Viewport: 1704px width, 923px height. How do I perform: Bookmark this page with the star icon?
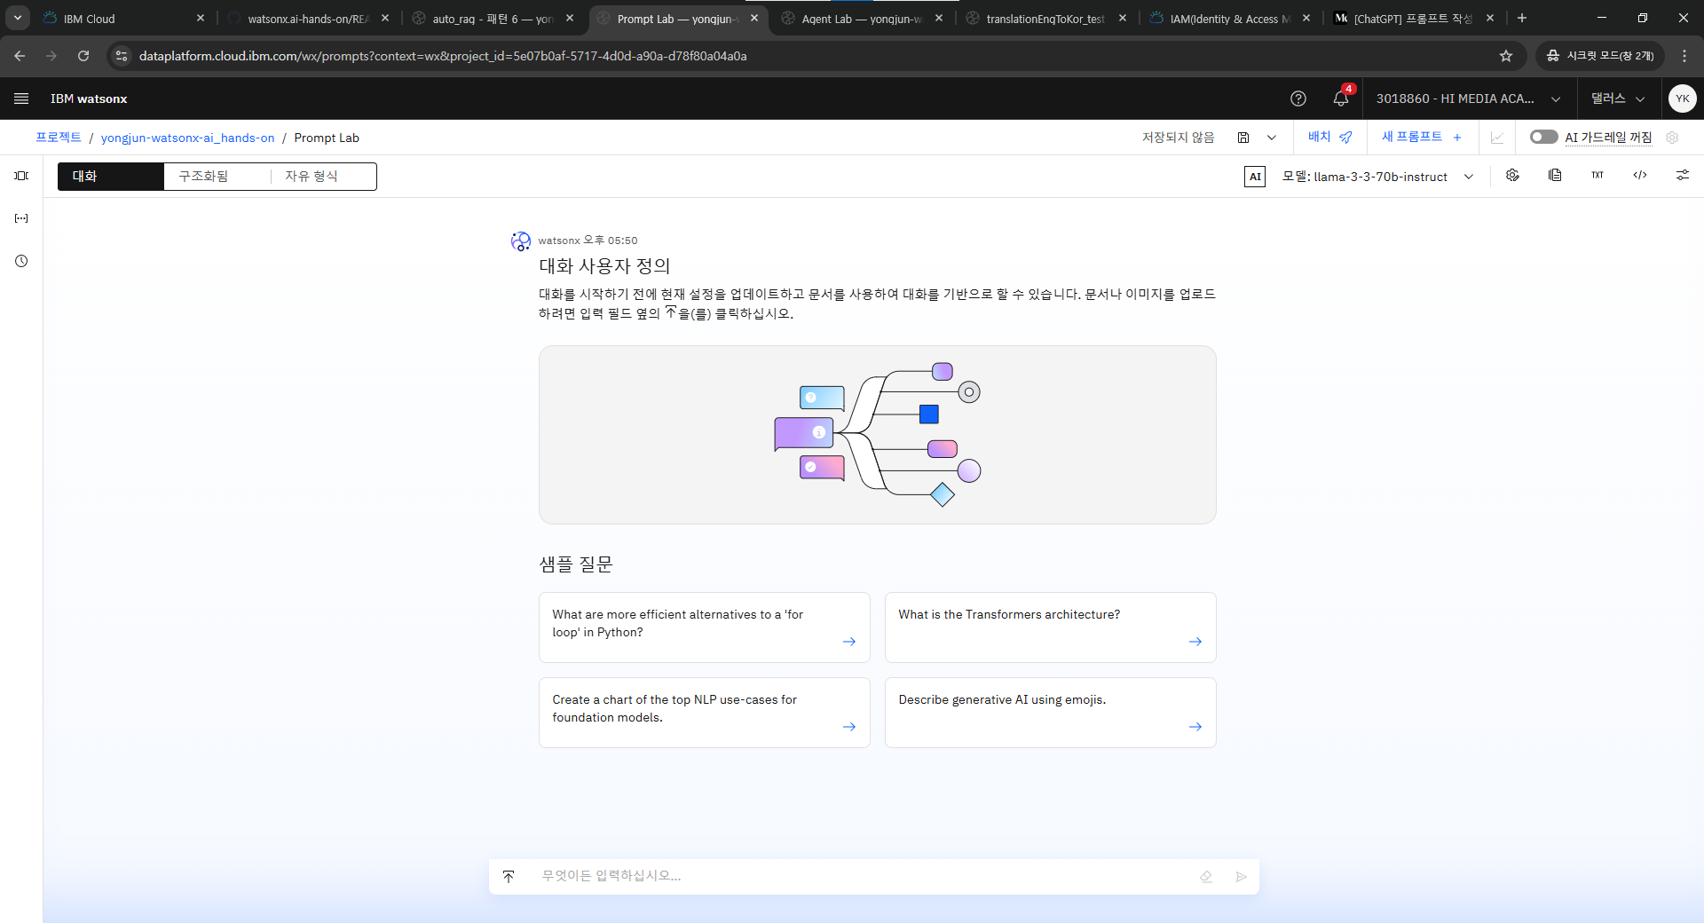pyautogui.click(x=1506, y=56)
